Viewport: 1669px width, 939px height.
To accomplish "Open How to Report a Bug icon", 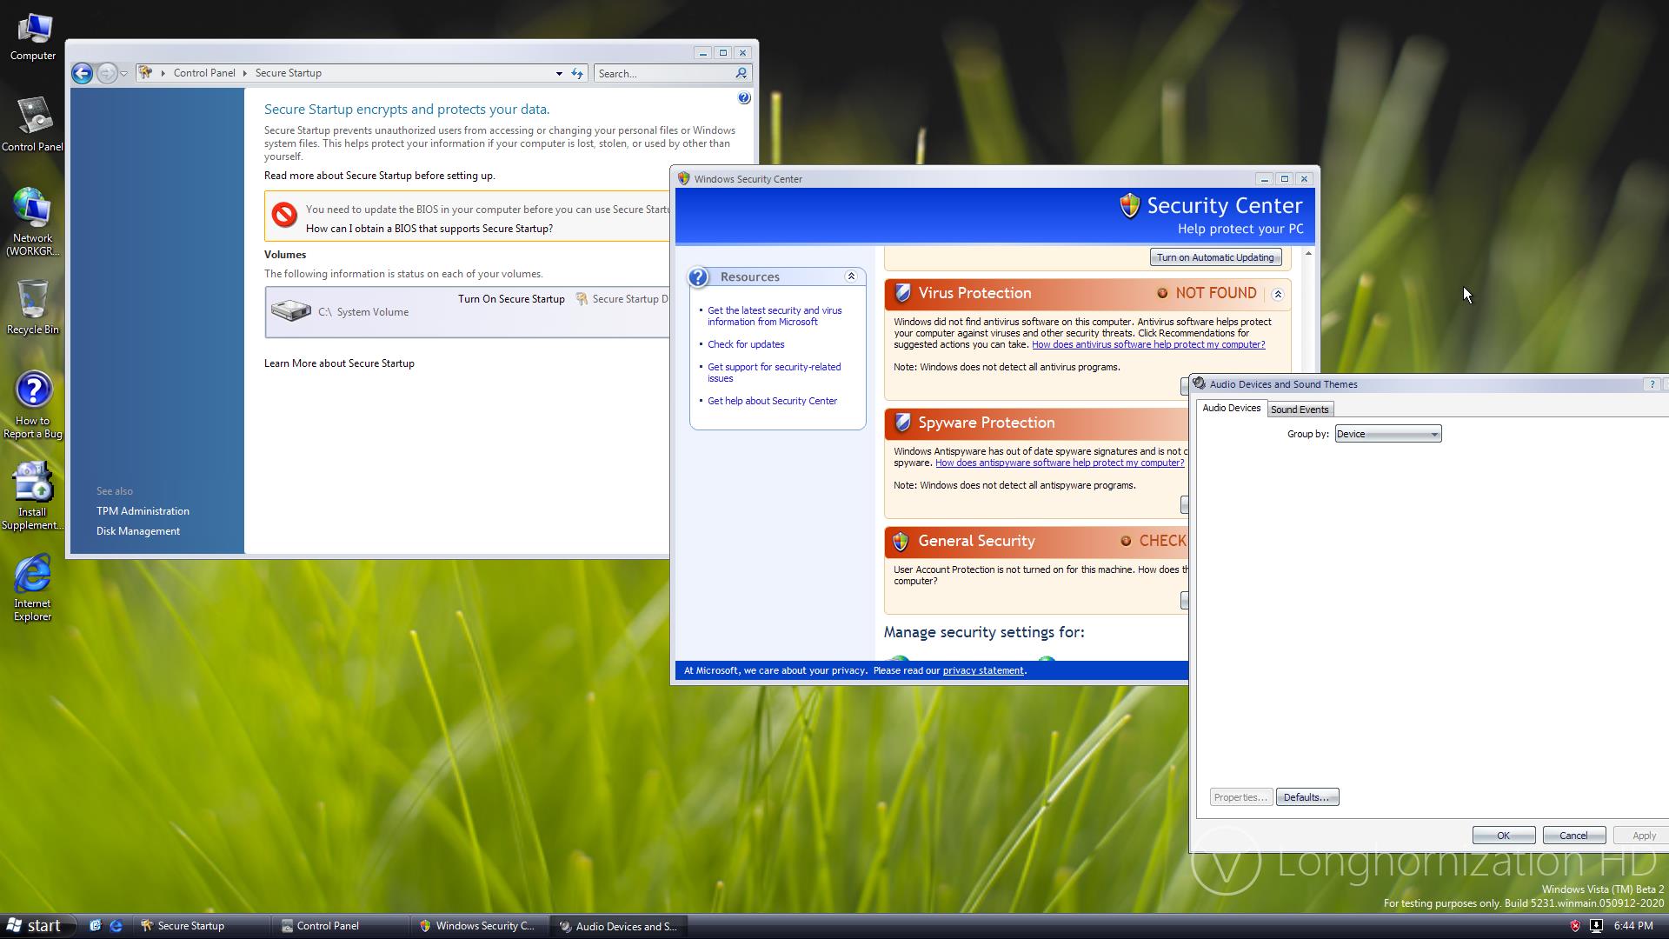I will click(33, 390).
